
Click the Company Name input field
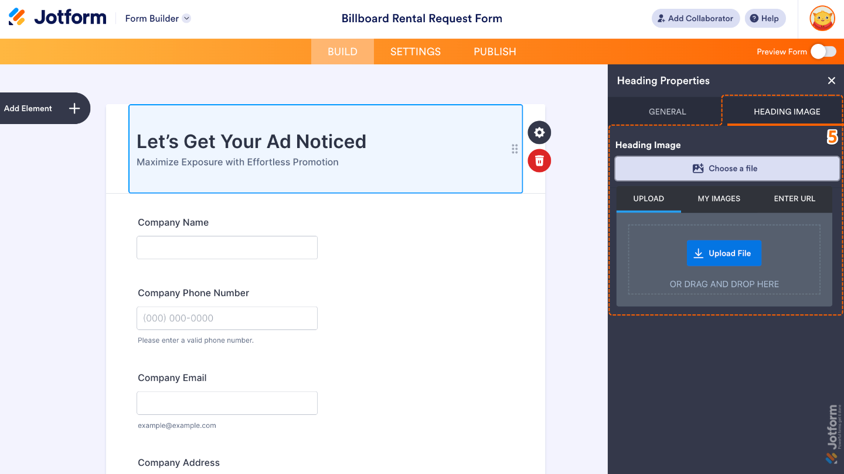click(x=227, y=248)
